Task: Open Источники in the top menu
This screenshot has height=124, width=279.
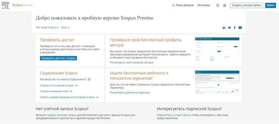Action: [x=204, y=5]
